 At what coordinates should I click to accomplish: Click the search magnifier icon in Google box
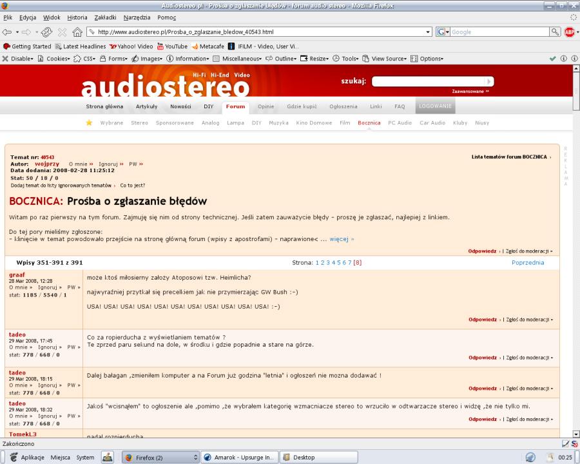tap(555, 32)
